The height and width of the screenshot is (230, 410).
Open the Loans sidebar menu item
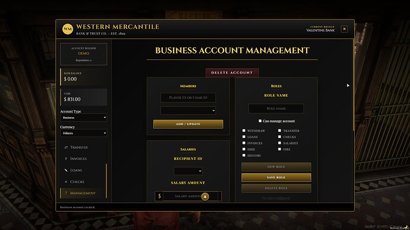(x=83, y=170)
